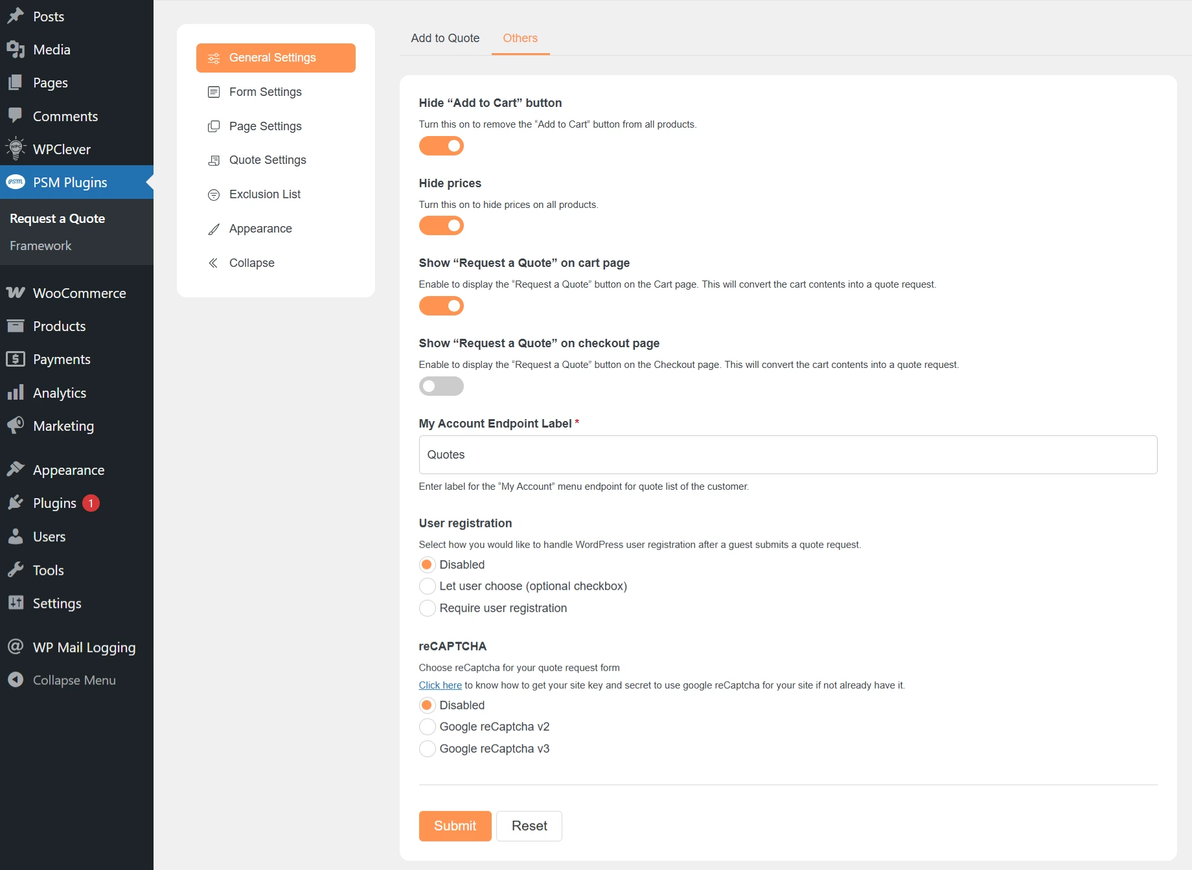Collapse the WordPress admin menu

click(74, 680)
